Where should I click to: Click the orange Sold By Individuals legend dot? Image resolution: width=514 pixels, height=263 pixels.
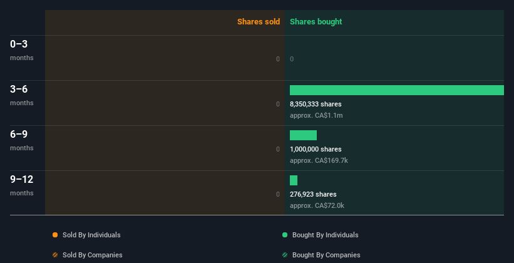pyautogui.click(x=55, y=235)
